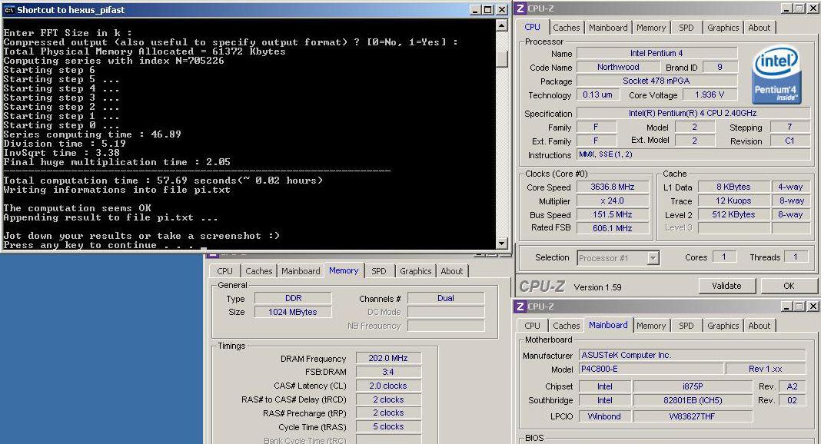Click the CPU-Z icon in Mainboard window title
The width and height of the screenshot is (821, 444).
[x=520, y=306]
